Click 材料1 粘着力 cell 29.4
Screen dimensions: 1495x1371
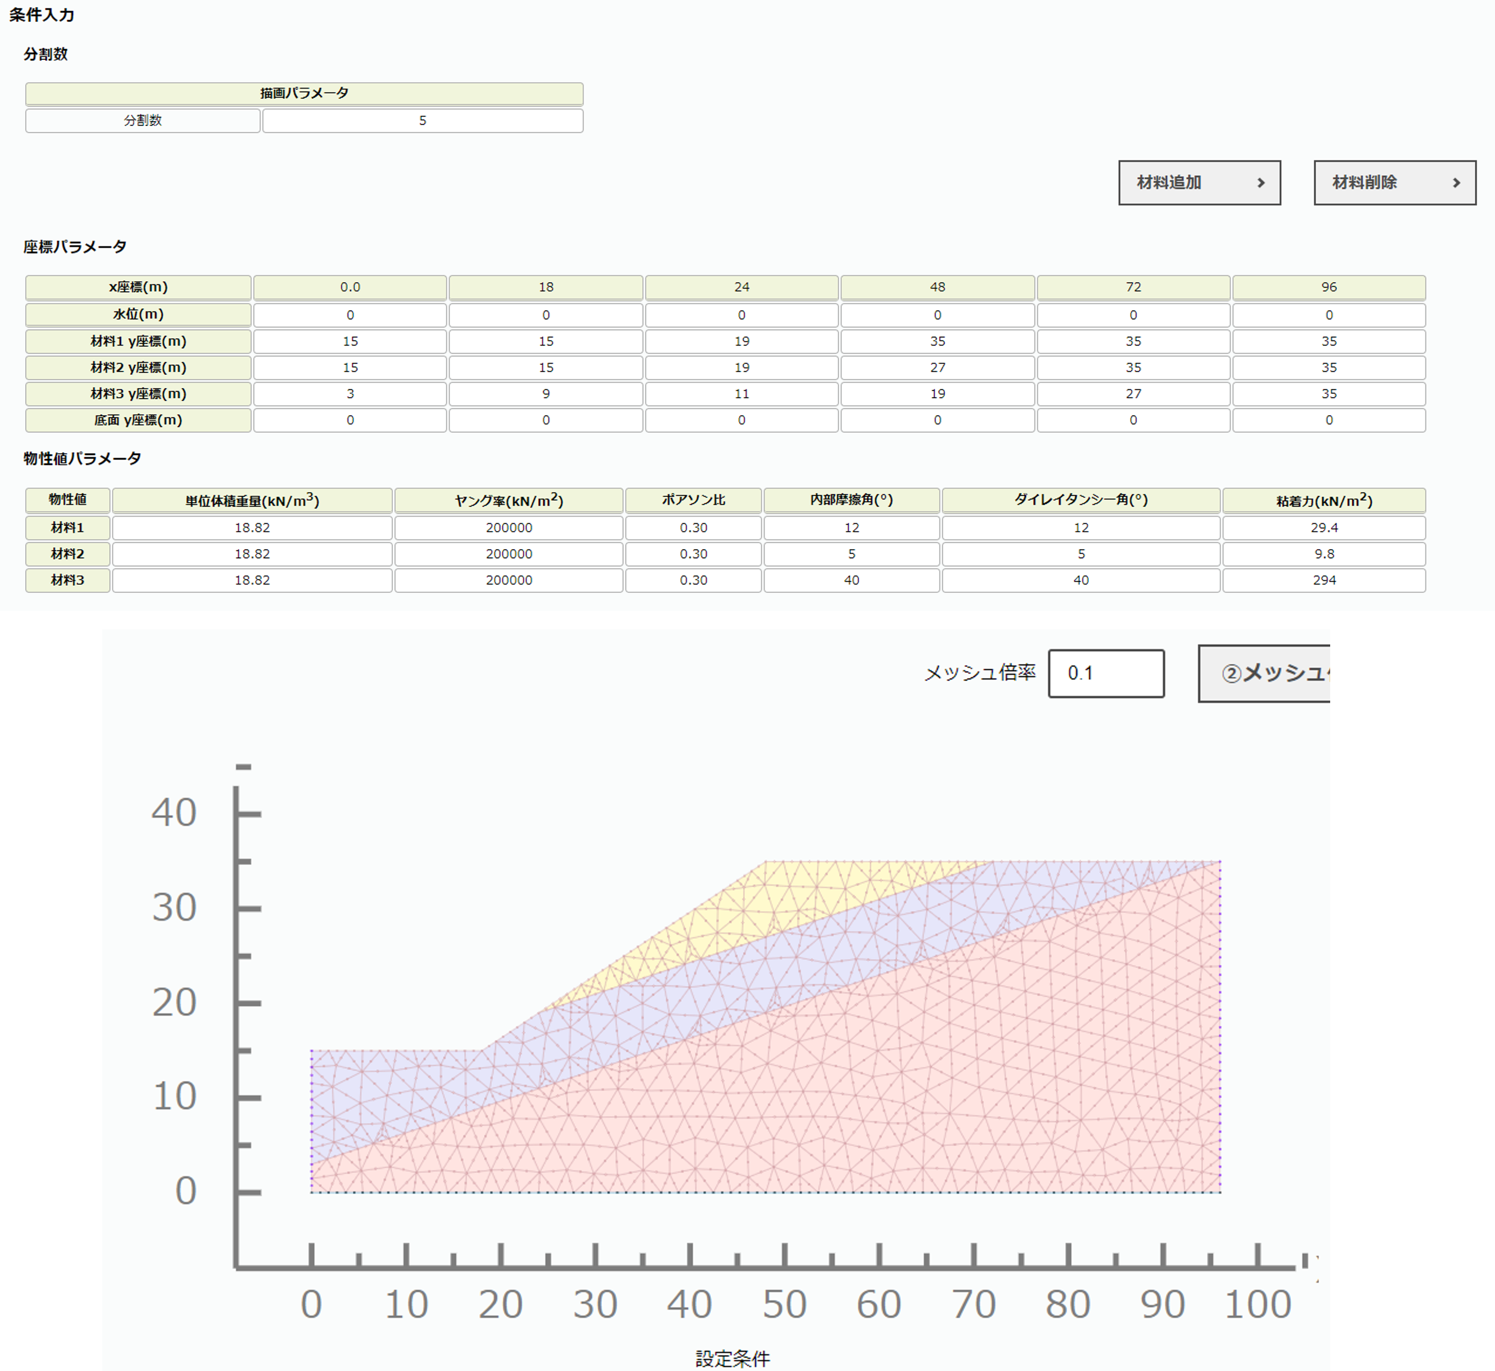[1324, 528]
